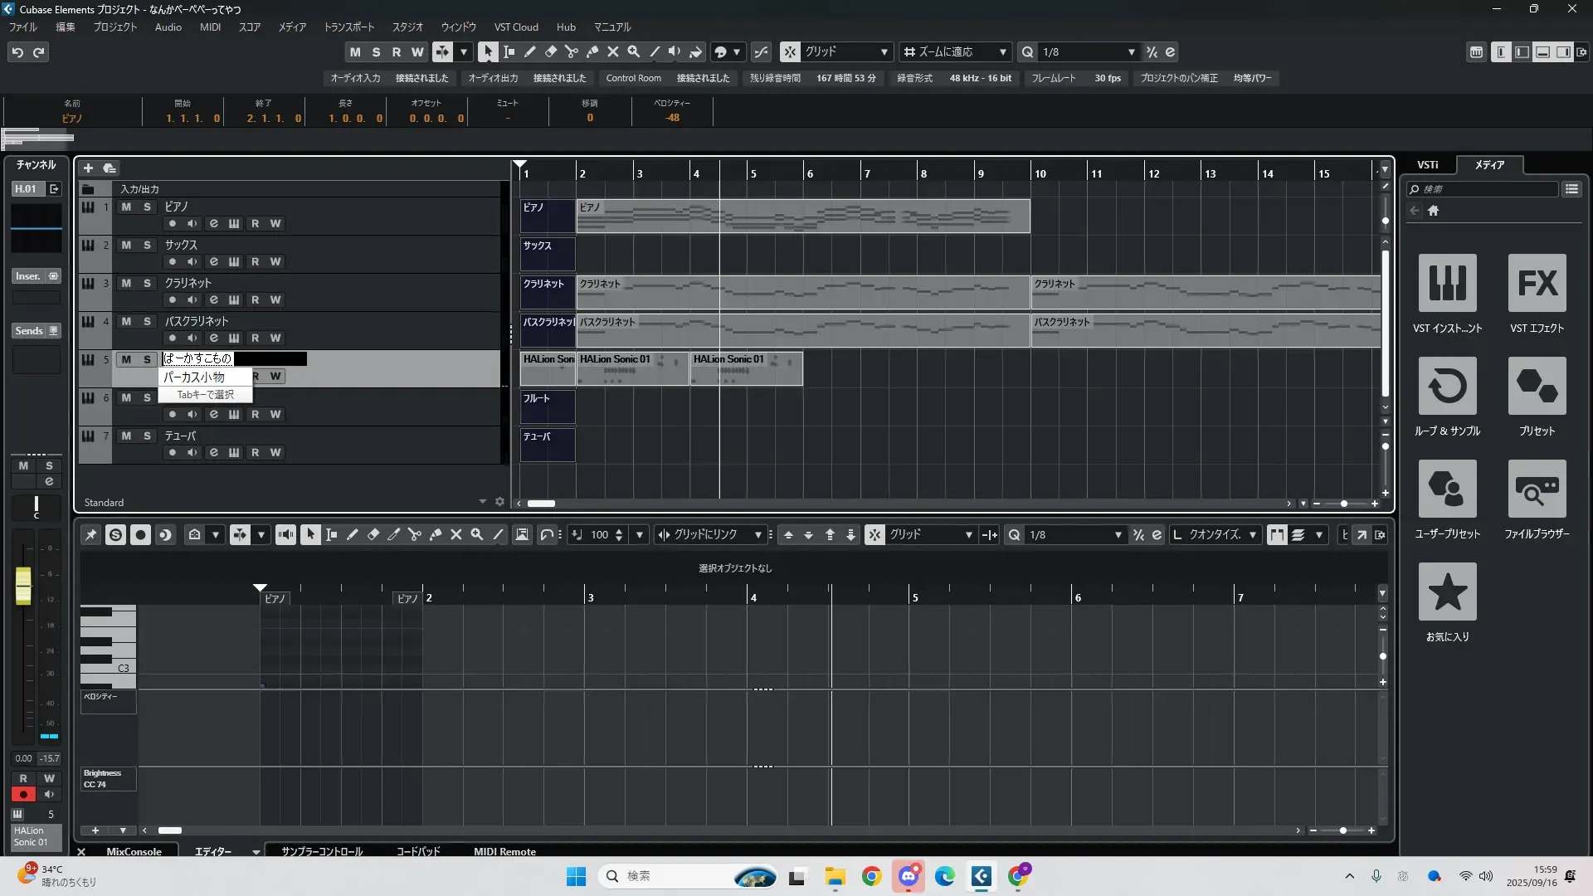Select the Eraser tool in main toolbar

[551, 51]
